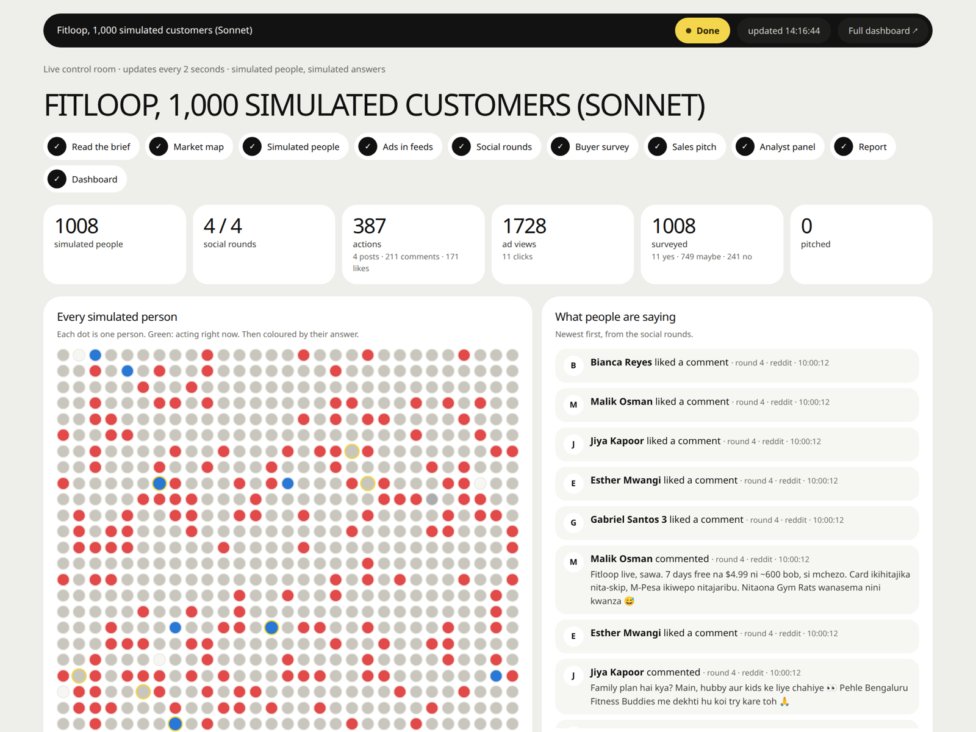Click the 0 pitched stat card
Viewport: 976px width, 732px height.
[x=861, y=244]
